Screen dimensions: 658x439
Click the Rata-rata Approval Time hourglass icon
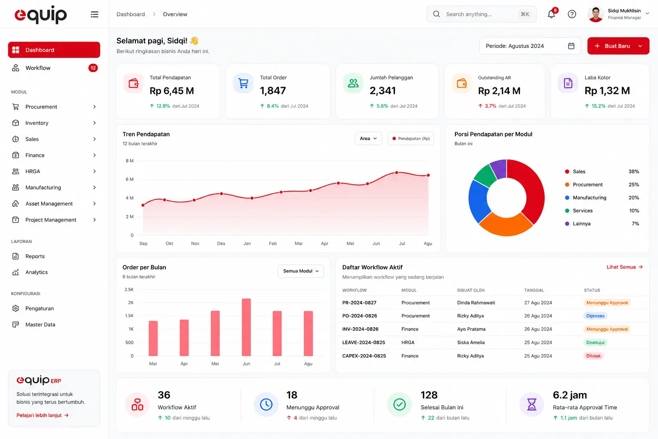coord(532,404)
